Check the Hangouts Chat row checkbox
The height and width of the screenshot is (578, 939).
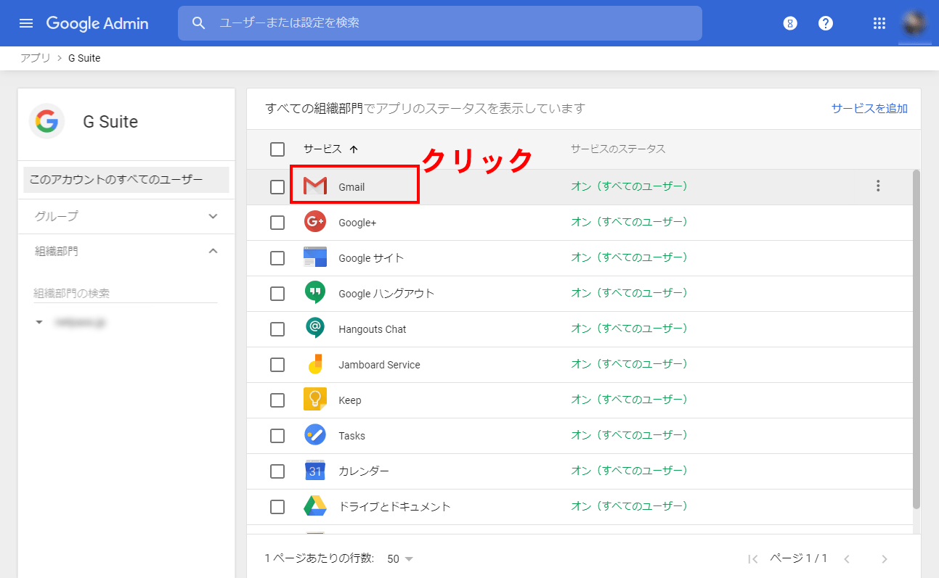pyautogui.click(x=277, y=329)
